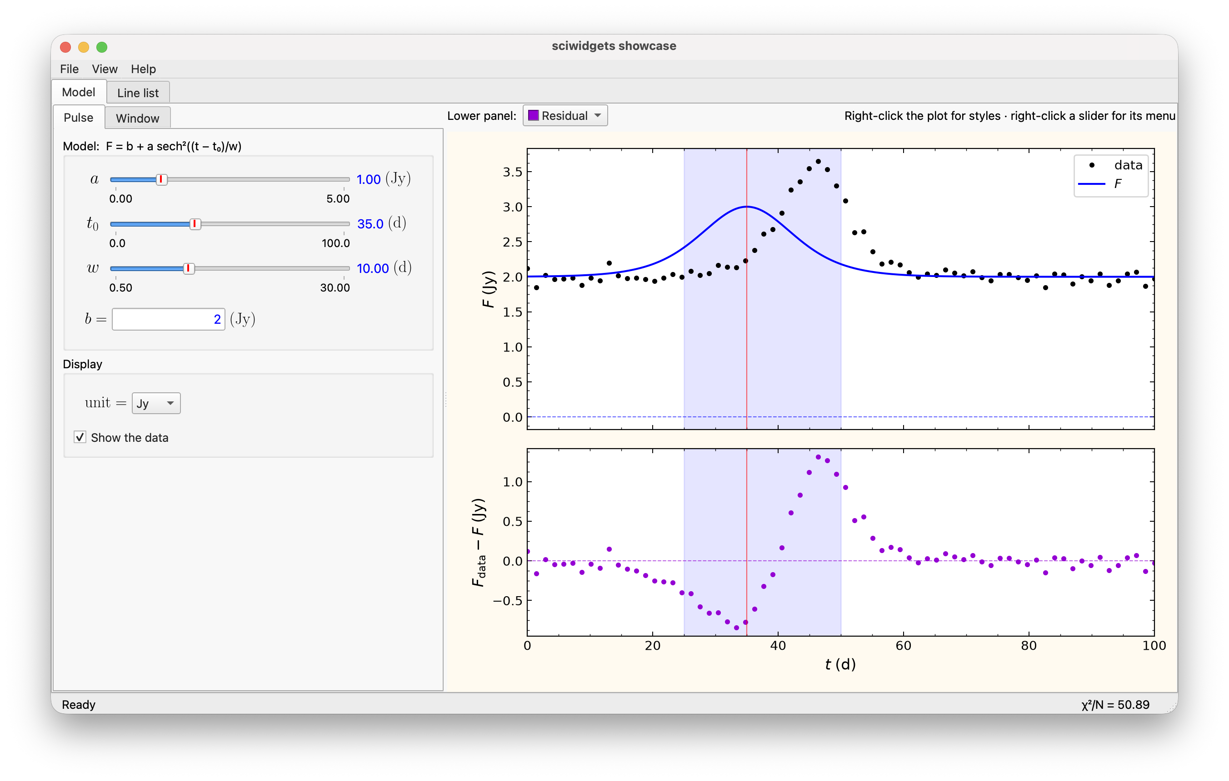Click the χ²/N = 50.89 status text
The height and width of the screenshot is (781, 1229).
click(x=1115, y=705)
